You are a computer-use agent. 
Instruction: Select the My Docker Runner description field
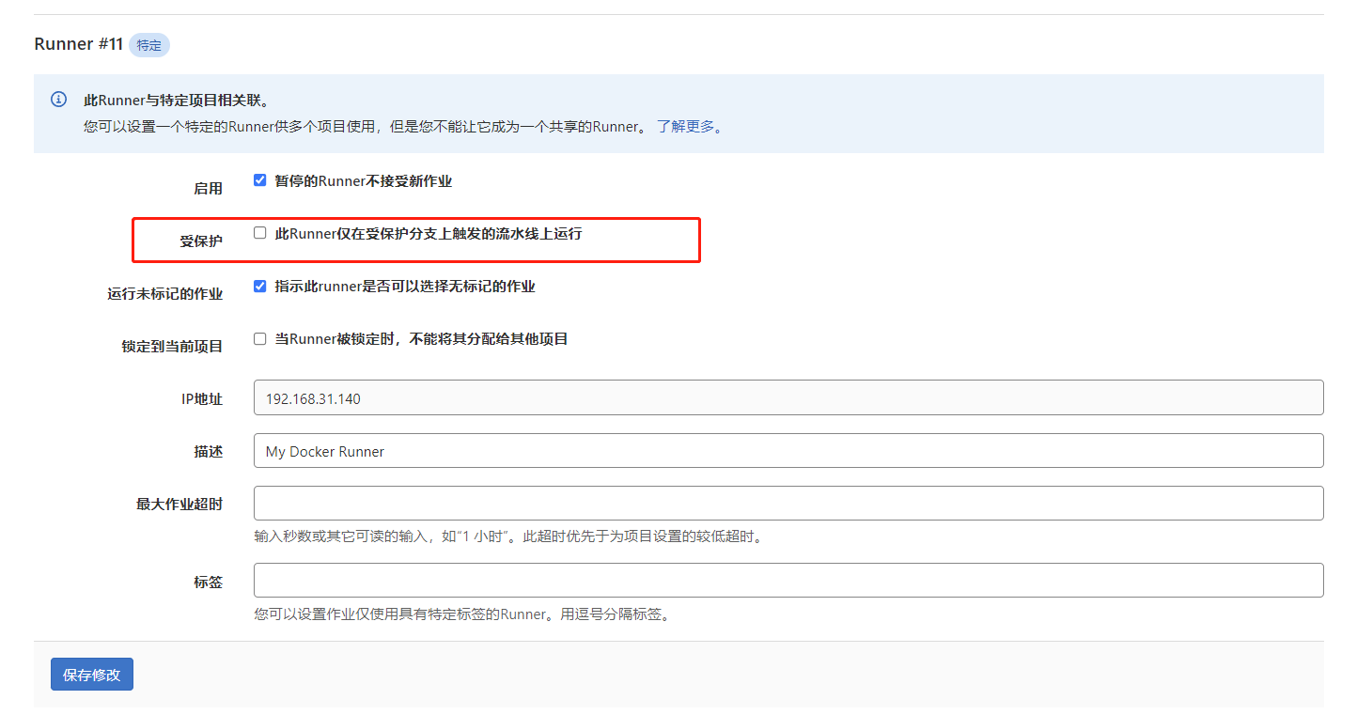(x=658, y=450)
